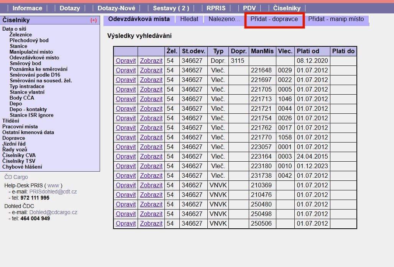Click Zobrazit for ManMis 250506 row
394x267 pixels.
click(x=151, y=223)
